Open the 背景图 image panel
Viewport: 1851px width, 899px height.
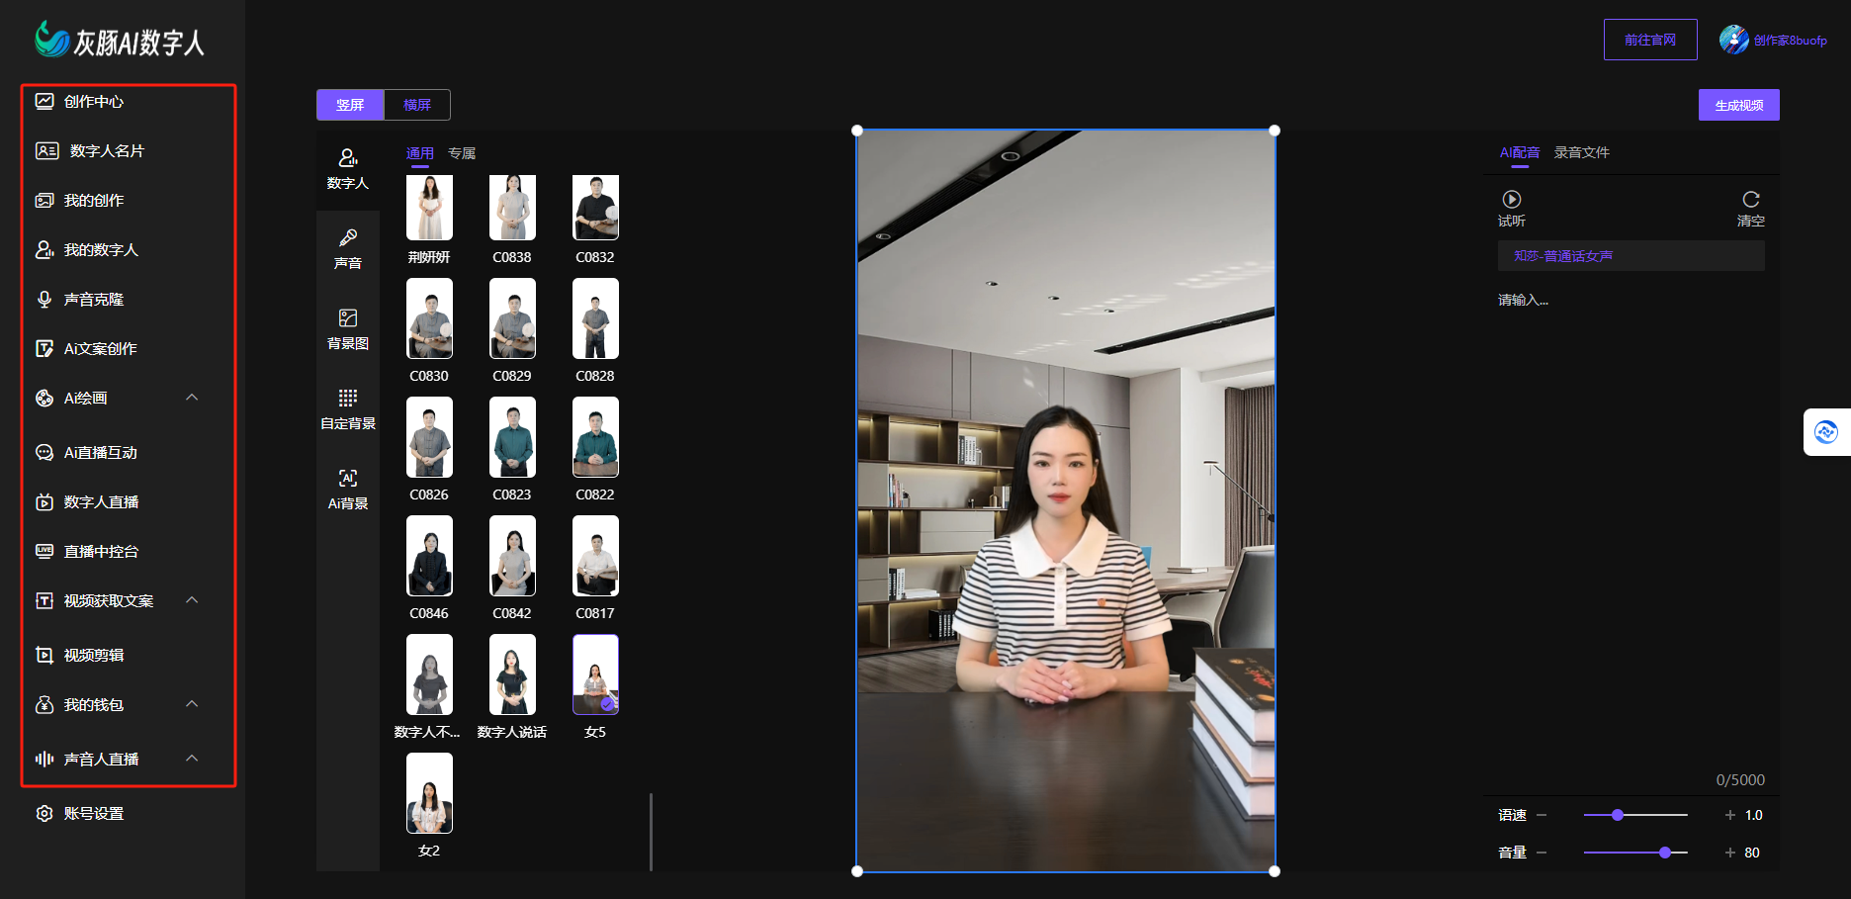click(348, 318)
